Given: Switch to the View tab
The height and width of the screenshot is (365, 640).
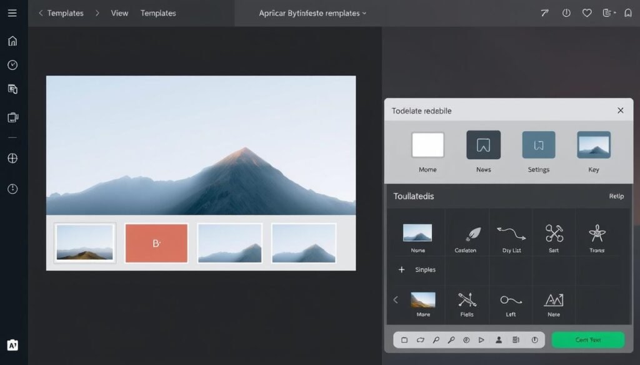Looking at the screenshot, I should (x=119, y=12).
